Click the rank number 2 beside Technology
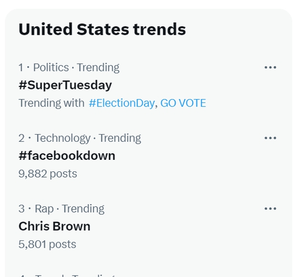295x277 pixels. point(21,138)
